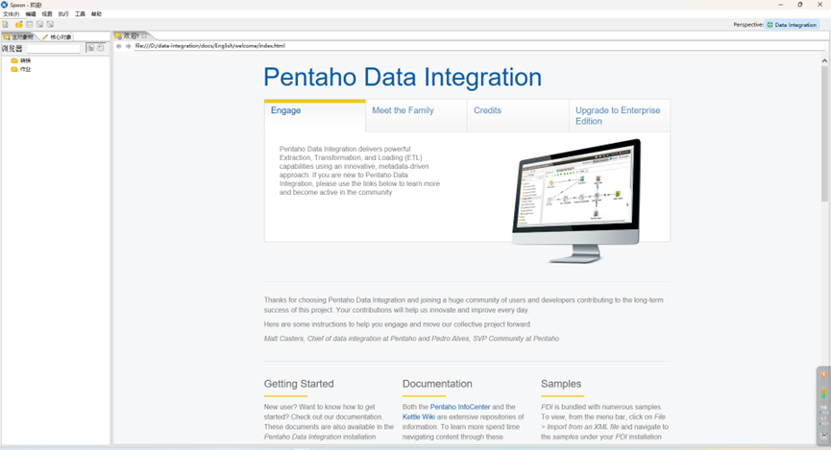The height and width of the screenshot is (450, 831).
Task: Click the Data Integration perspective button
Action: (793, 25)
